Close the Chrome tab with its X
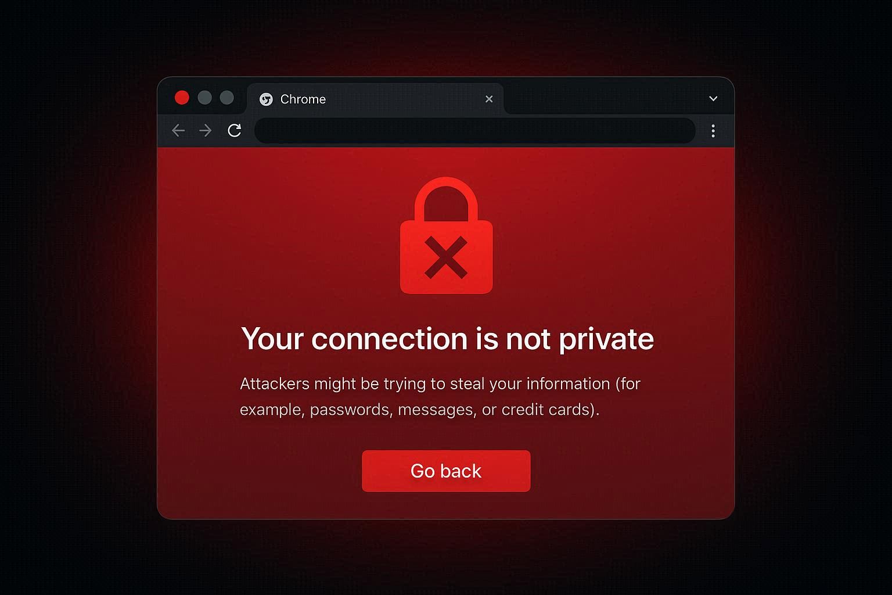The height and width of the screenshot is (595, 892). coord(489,99)
